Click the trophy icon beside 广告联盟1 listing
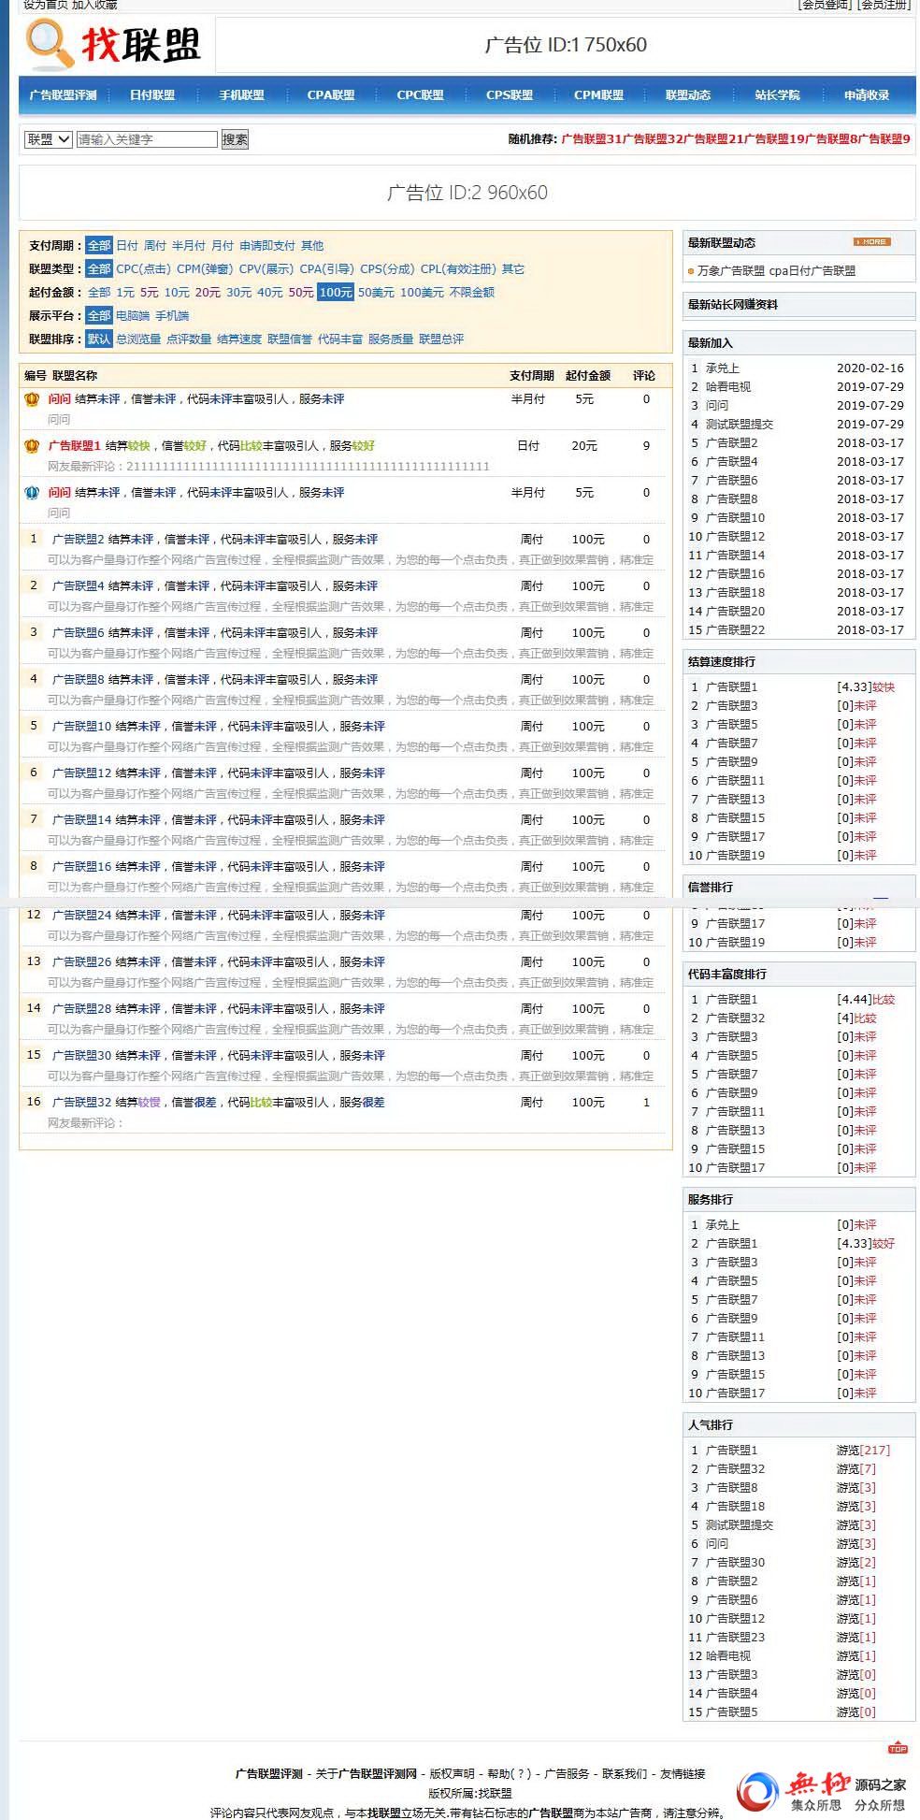 32,446
